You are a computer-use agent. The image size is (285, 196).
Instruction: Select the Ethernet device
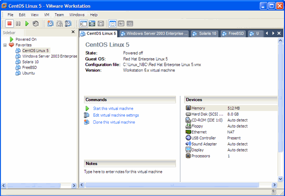(231, 132)
